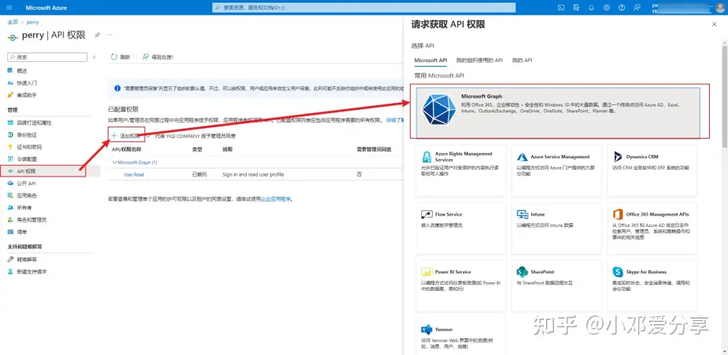Click the API/权限名称 column header
This screenshot has height=355, width=728.
coord(126,150)
